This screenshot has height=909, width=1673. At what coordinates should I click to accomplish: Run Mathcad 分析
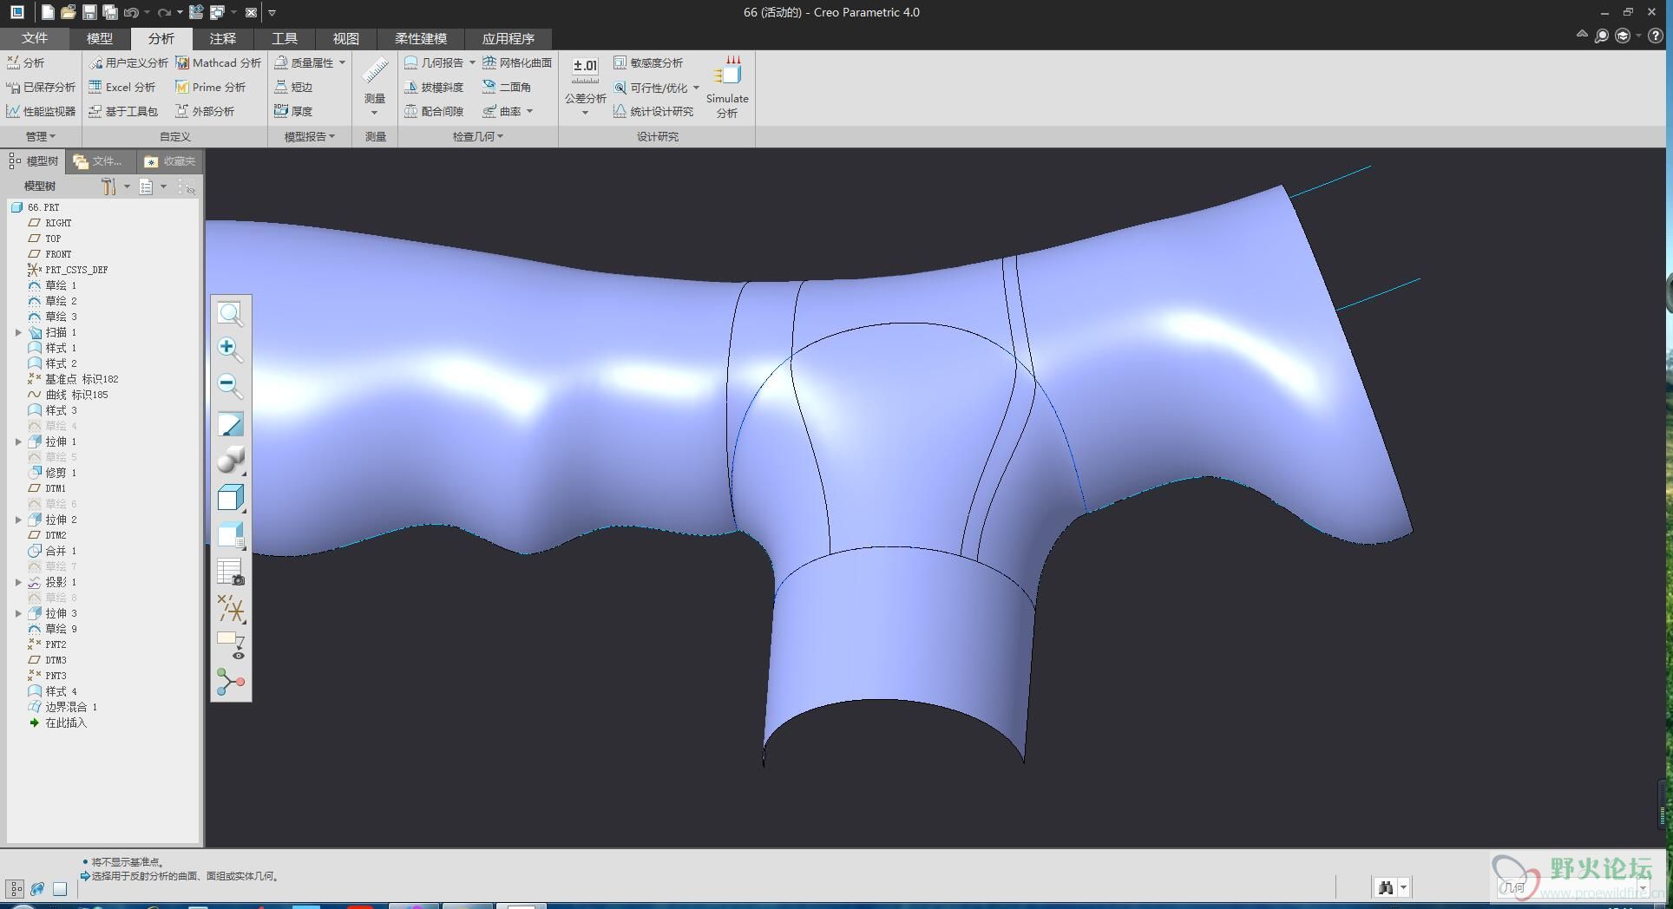pyautogui.click(x=218, y=62)
